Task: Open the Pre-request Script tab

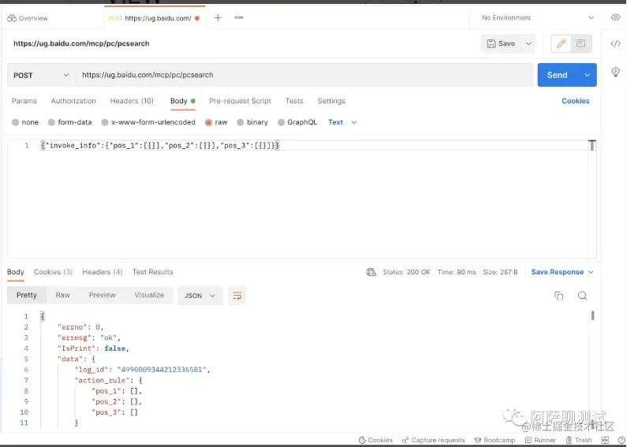Action: 240,101
